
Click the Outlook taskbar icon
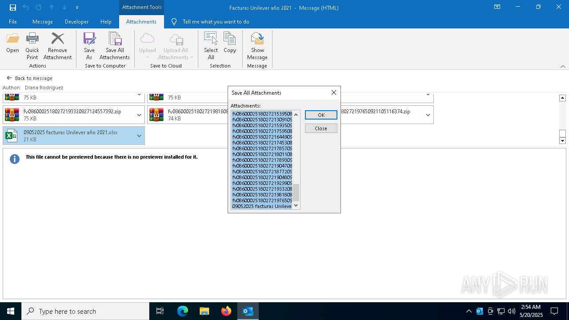coord(248,311)
